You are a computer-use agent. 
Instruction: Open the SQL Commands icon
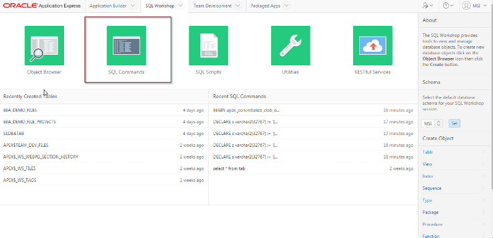coord(126,46)
